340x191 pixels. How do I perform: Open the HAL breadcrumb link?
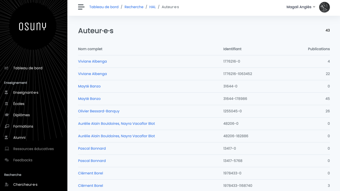[x=152, y=7]
